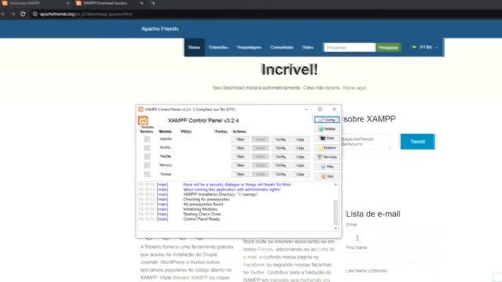Reload the browser page
This screenshot has height=282, width=502.
click(x=23, y=14)
